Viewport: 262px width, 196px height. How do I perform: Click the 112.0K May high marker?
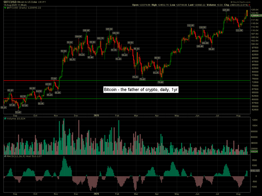click(x=191, y=26)
